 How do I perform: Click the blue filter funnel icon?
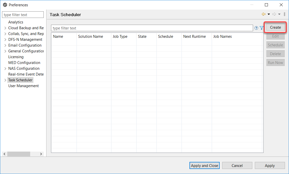[261, 28]
